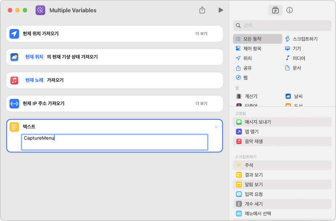Add 메뉴에서 선택 action

282,213
